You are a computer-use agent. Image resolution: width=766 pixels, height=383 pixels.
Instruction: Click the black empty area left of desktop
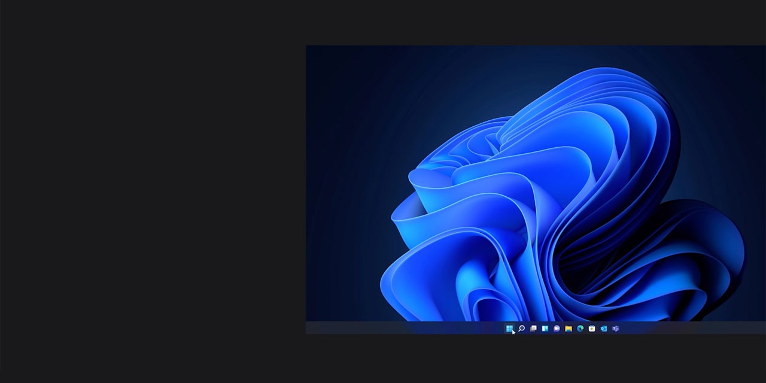(x=150, y=191)
